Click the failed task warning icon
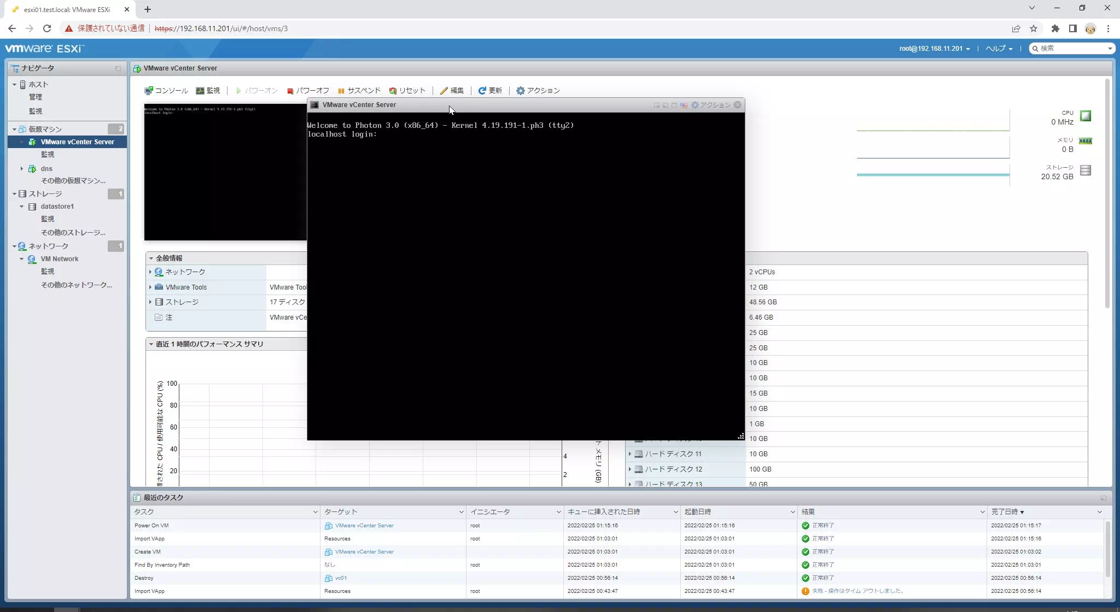 (805, 591)
